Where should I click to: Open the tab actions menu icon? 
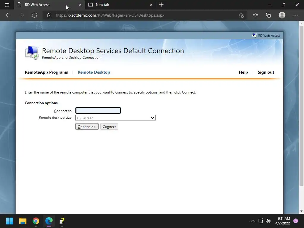[x=7, y=5]
